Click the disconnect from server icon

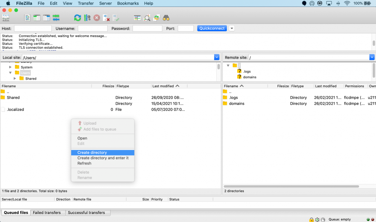click(106, 18)
